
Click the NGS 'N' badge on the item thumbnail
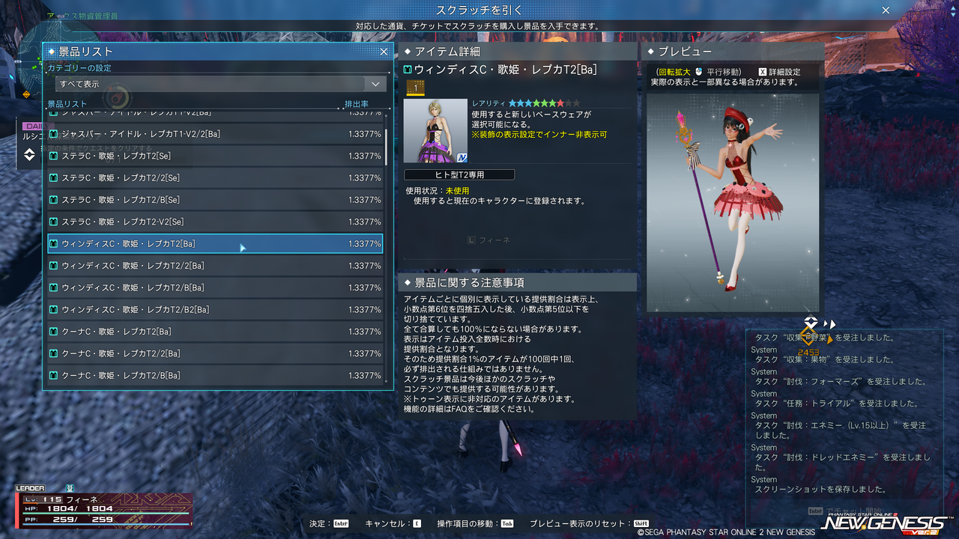(x=462, y=157)
